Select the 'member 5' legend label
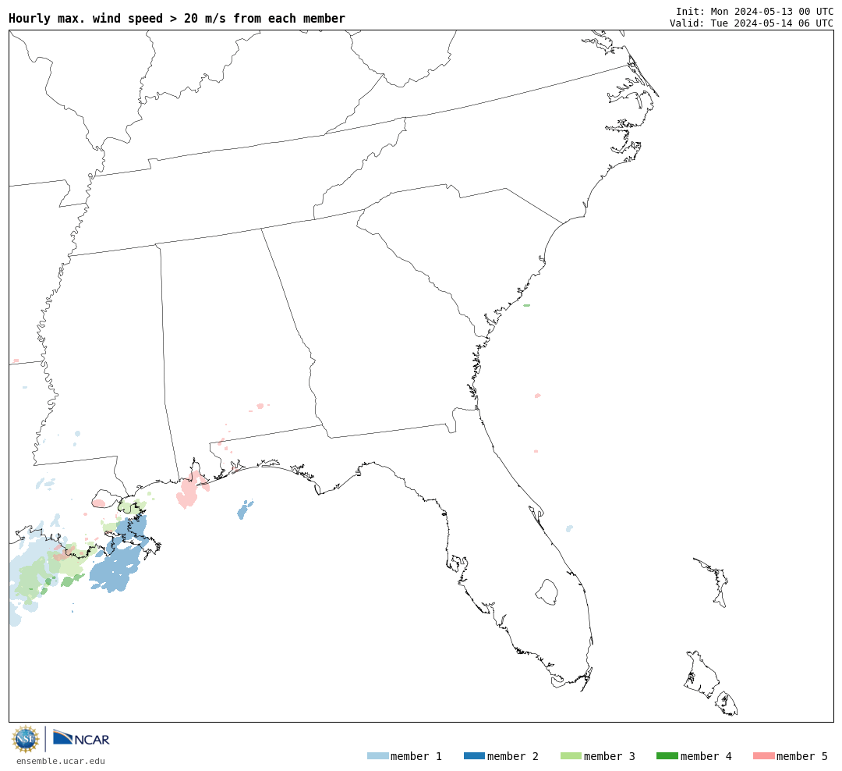The width and height of the screenshot is (842, 771). click(x=802, y=756)
